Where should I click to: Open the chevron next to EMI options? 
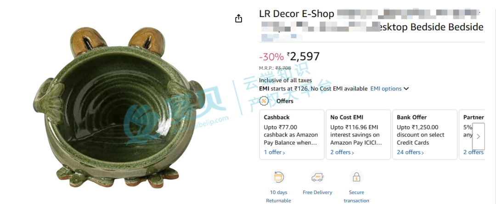[406, 89]
